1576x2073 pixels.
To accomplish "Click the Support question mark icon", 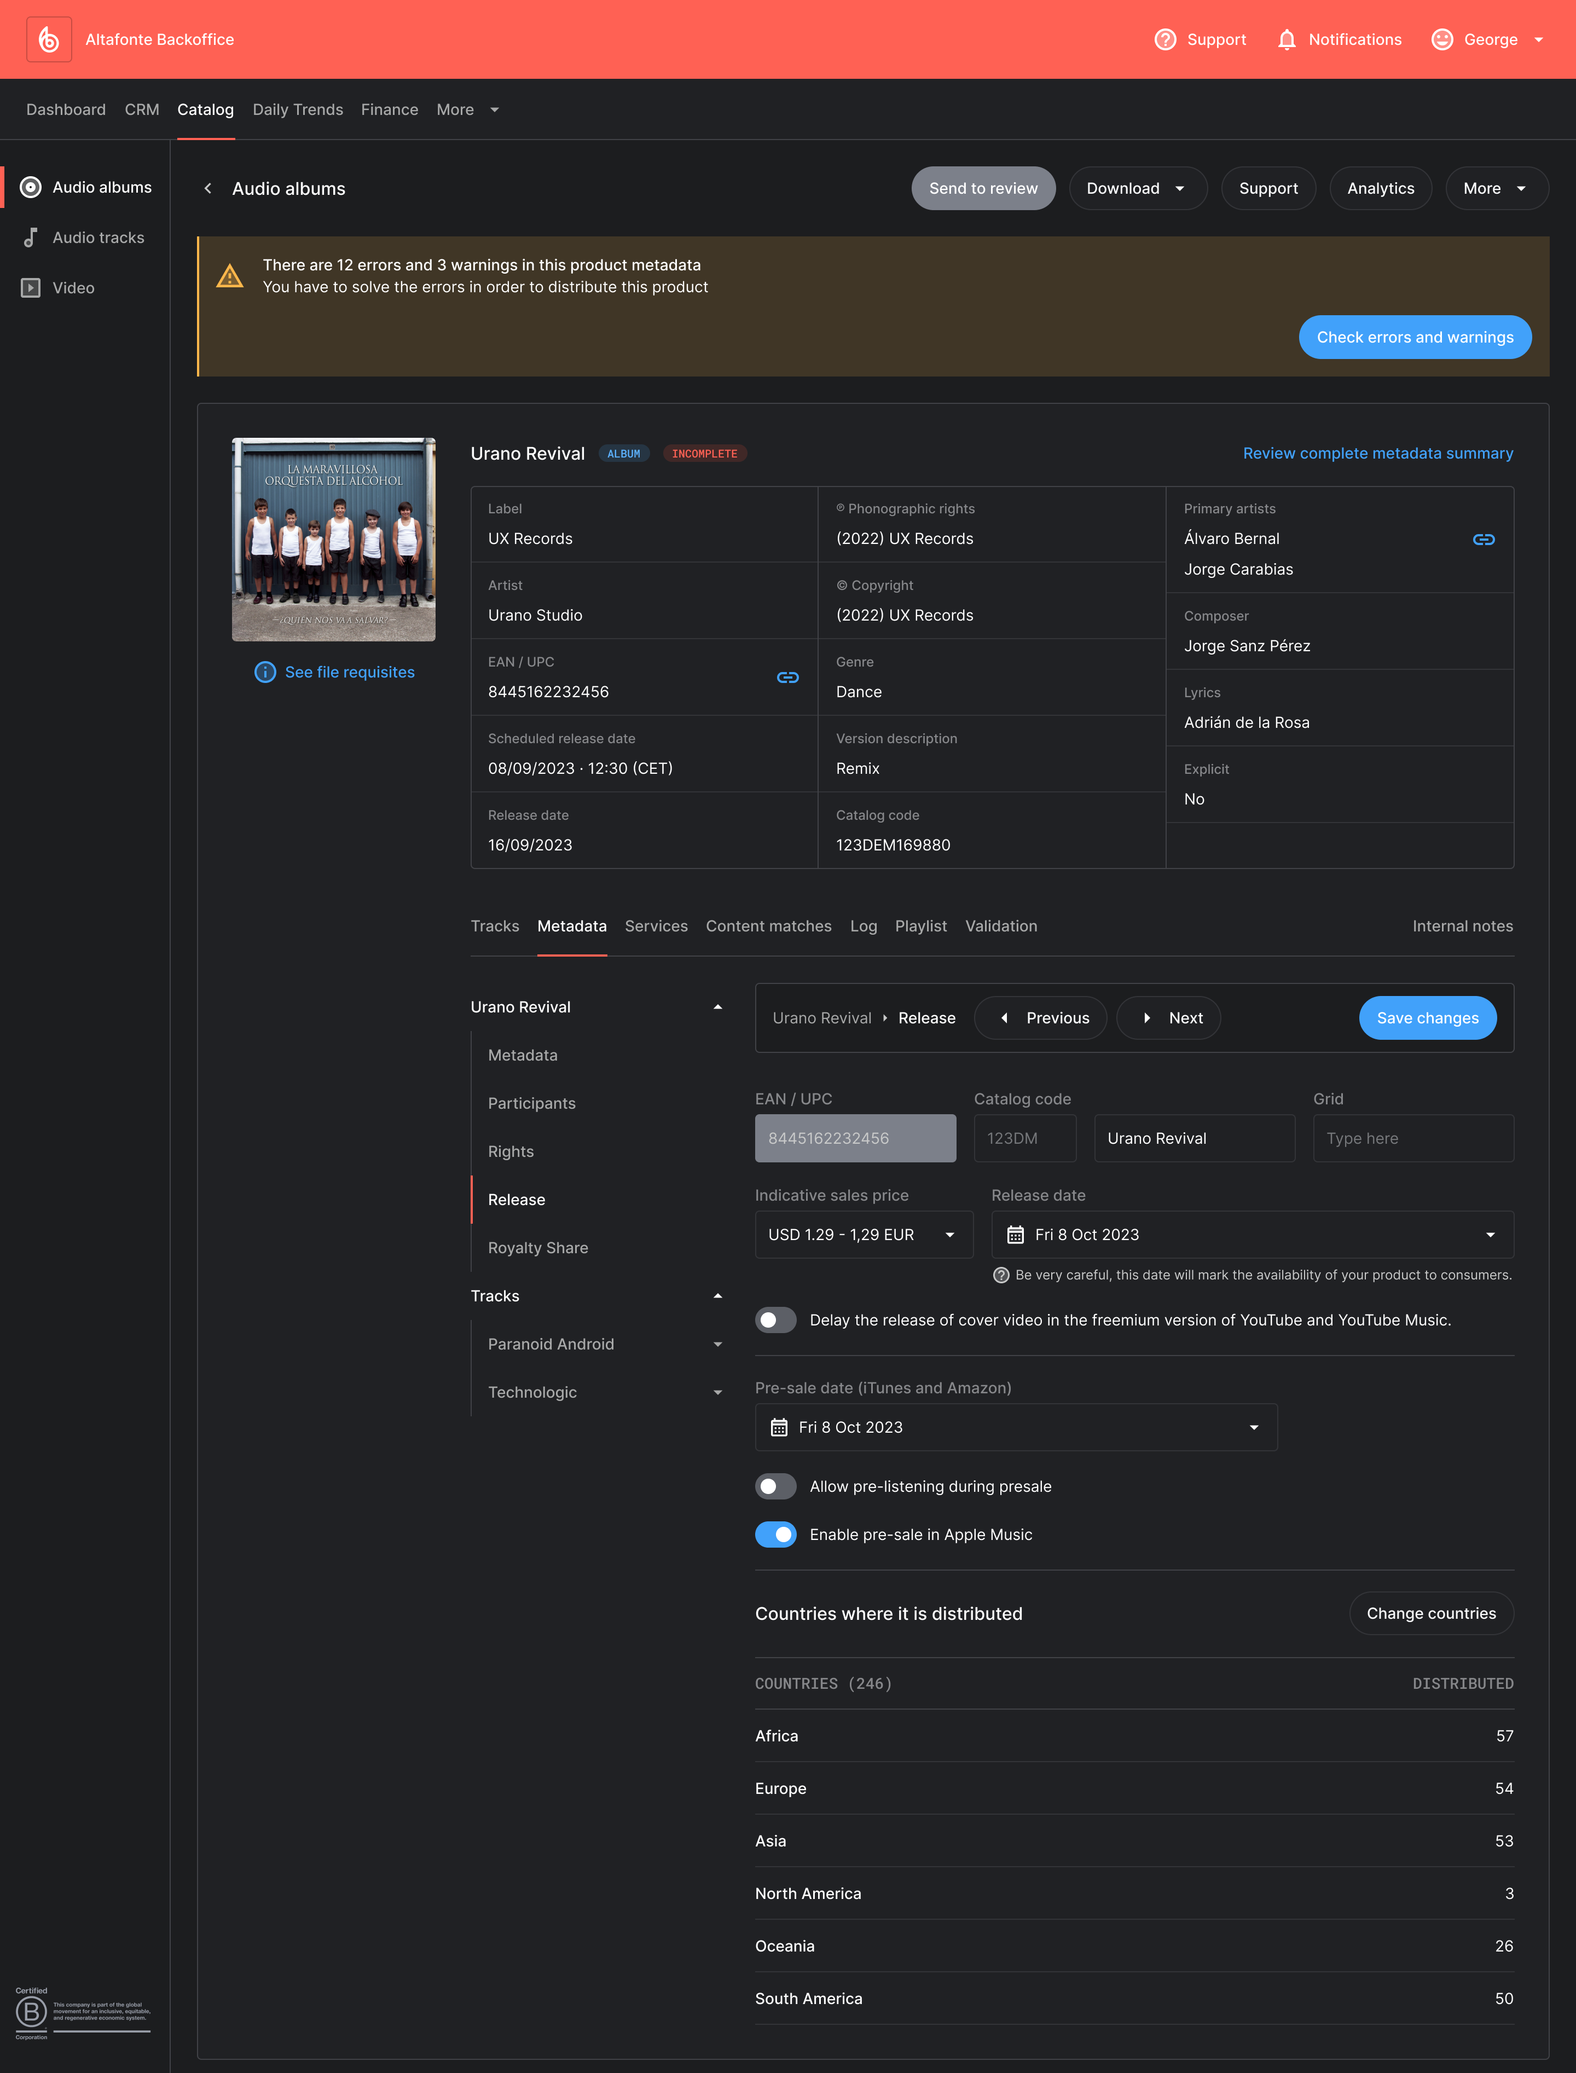I will (x=1164, y=39).
